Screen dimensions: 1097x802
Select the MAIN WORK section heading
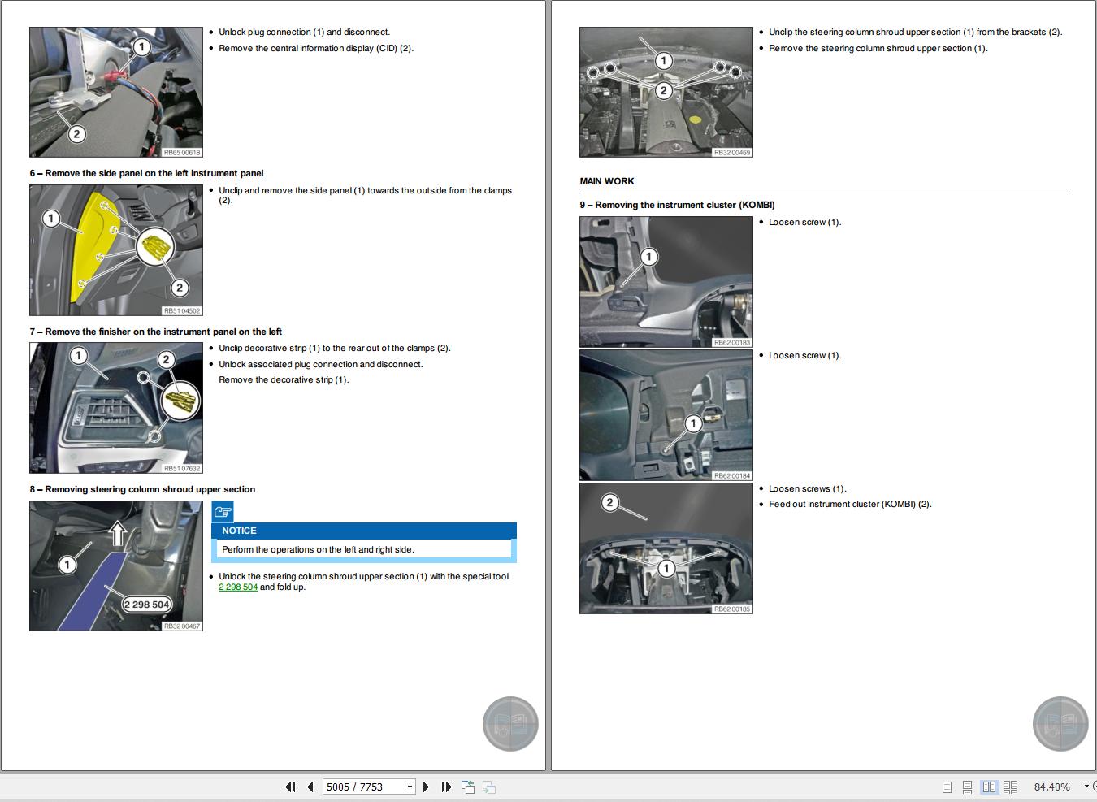pos(608,180)
